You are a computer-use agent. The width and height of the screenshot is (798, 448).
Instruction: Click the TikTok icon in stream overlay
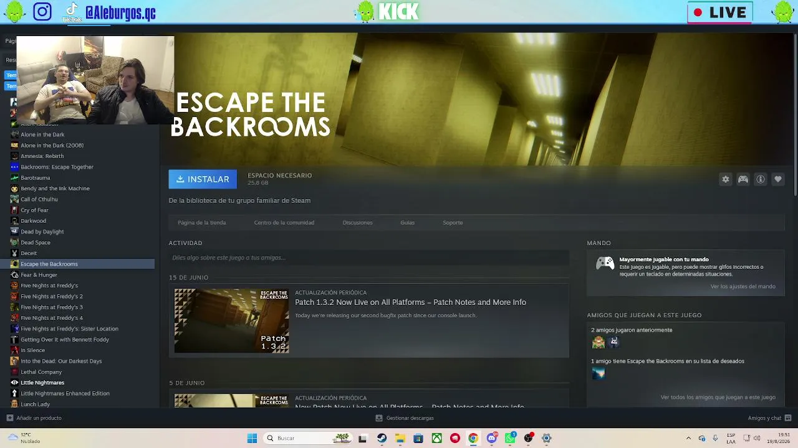72,12
